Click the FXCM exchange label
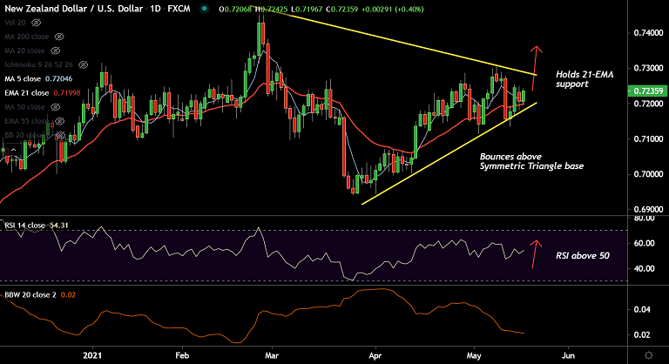 [179, 9]
